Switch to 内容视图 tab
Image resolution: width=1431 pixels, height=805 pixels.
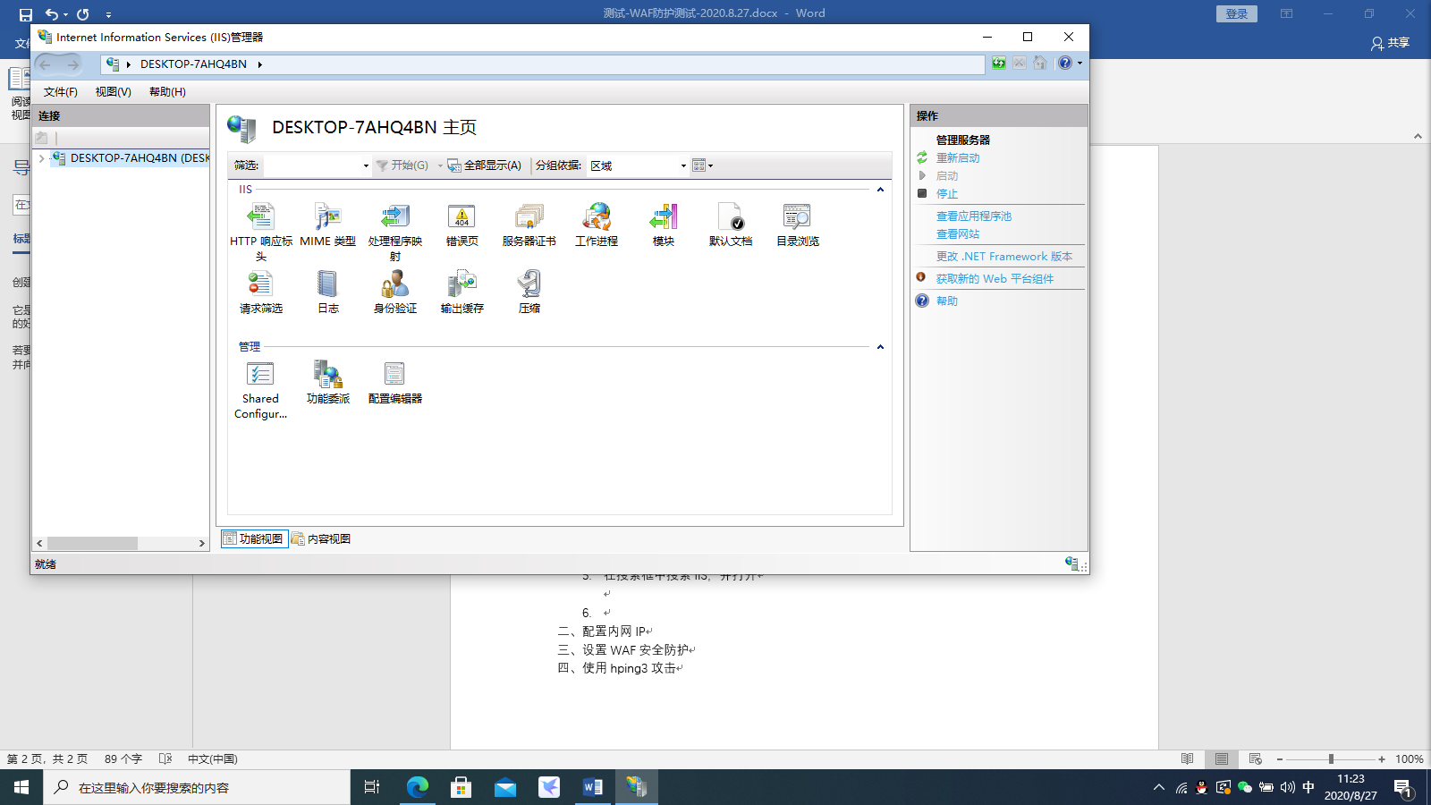point(321,538)
